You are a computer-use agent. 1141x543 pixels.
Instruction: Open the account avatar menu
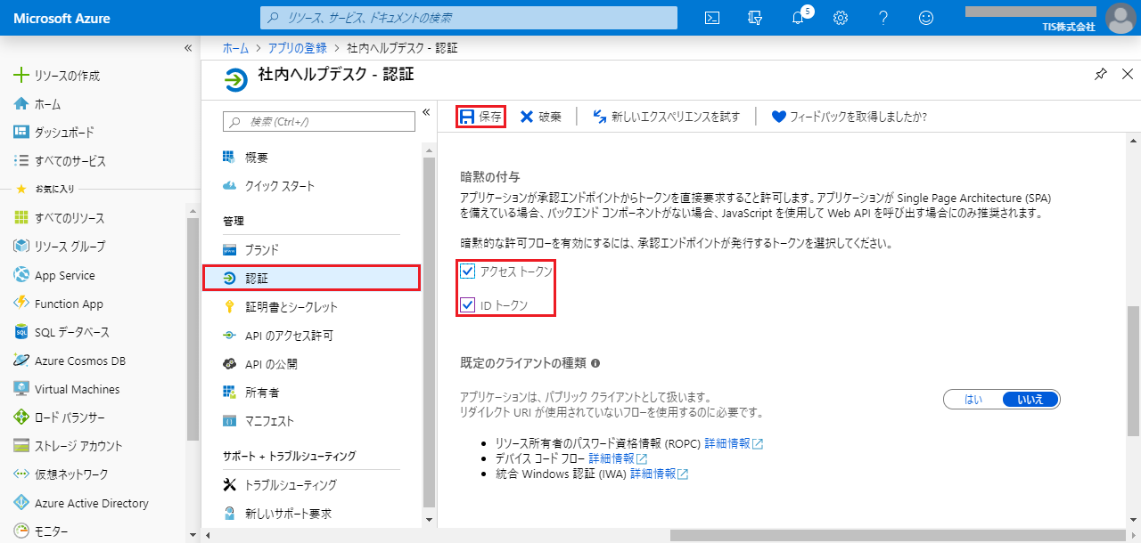pyautogui.click(x=1120, y=18)
